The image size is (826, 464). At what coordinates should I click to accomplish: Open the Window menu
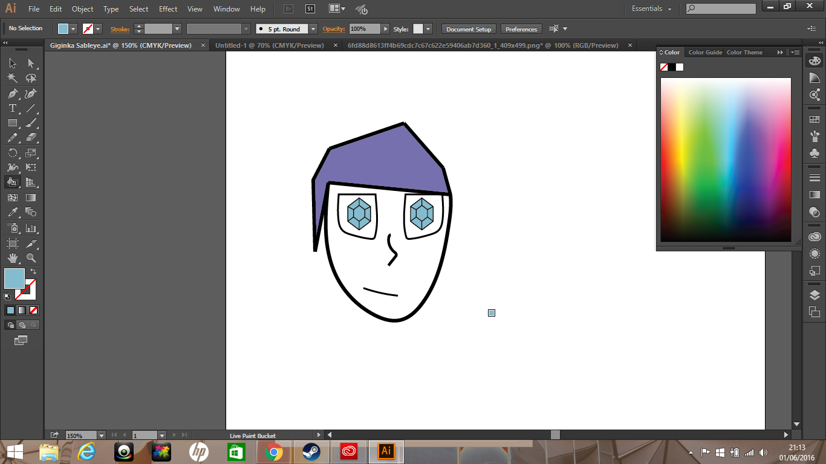(227, 9)
